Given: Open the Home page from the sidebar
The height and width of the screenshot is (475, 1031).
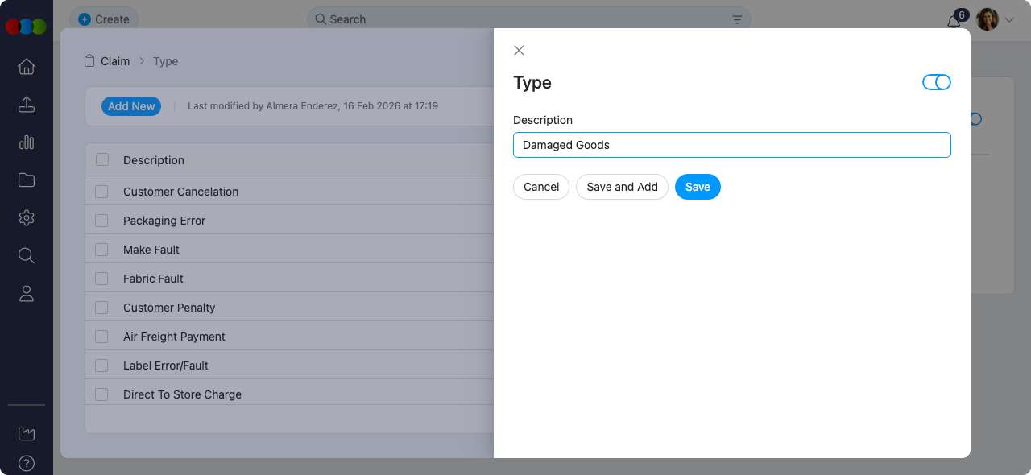Looking at the screenshot, I should (x=26, y=67).
